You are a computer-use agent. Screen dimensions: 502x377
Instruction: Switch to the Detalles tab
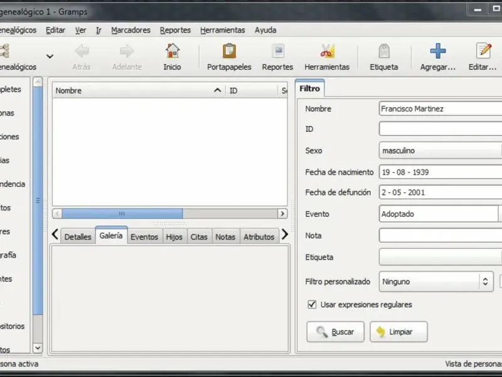pos(78,237)
